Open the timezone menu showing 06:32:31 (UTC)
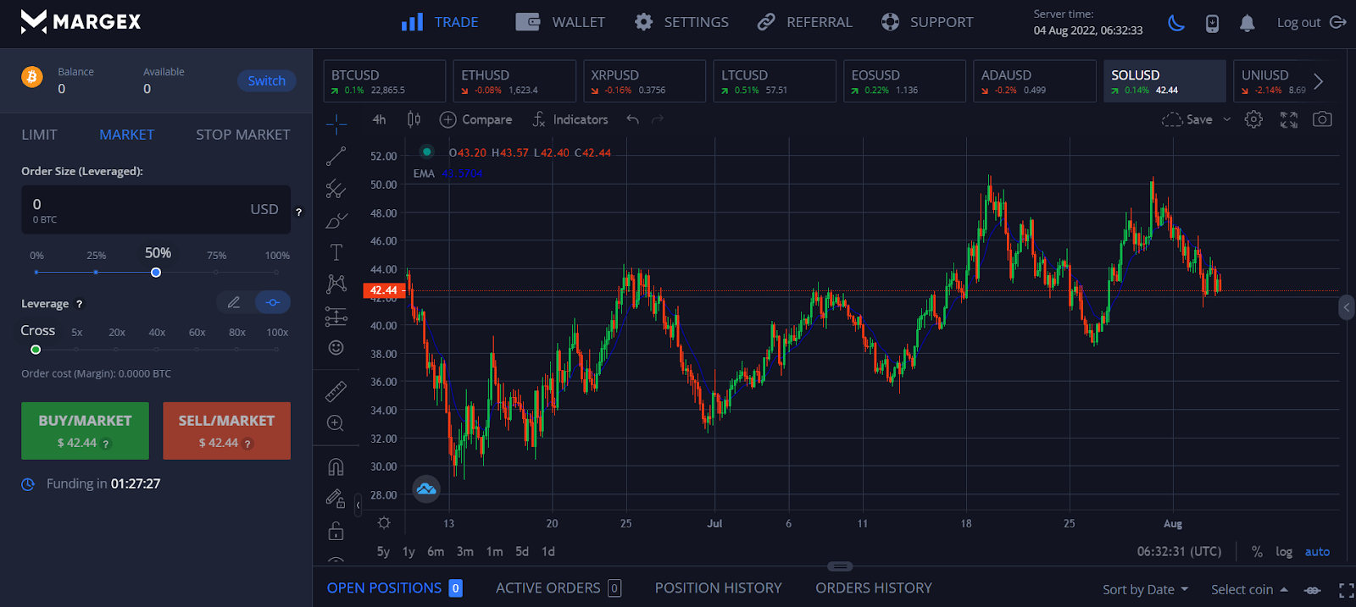Image resolution: width=1356 pixels, height=607 pixels. pos(1179,552)
